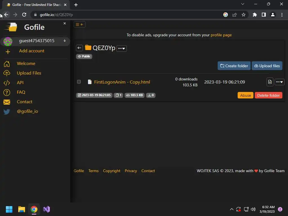Show hidden system tray icons
The height and width of the screenshot is (216, 288).
tap(232, 209)
